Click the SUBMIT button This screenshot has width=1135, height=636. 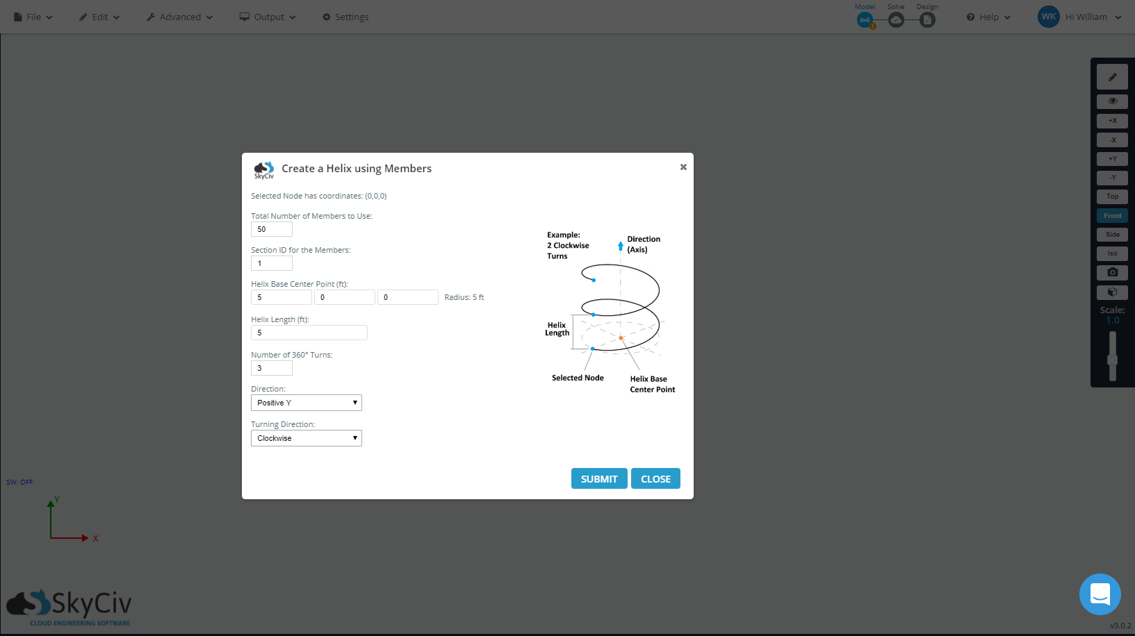tap(599, 478)
